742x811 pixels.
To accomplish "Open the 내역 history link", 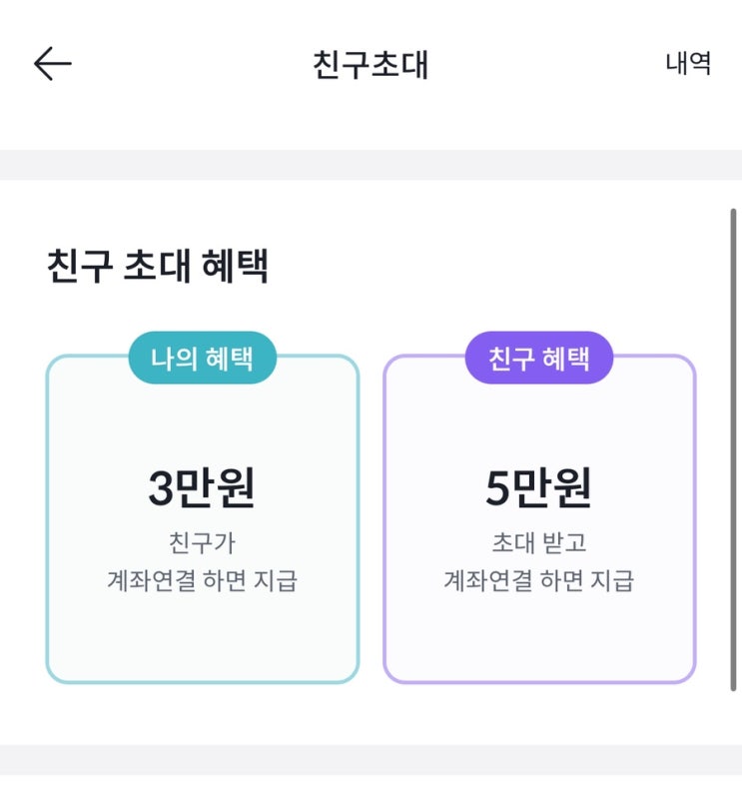I will (688, 64).
